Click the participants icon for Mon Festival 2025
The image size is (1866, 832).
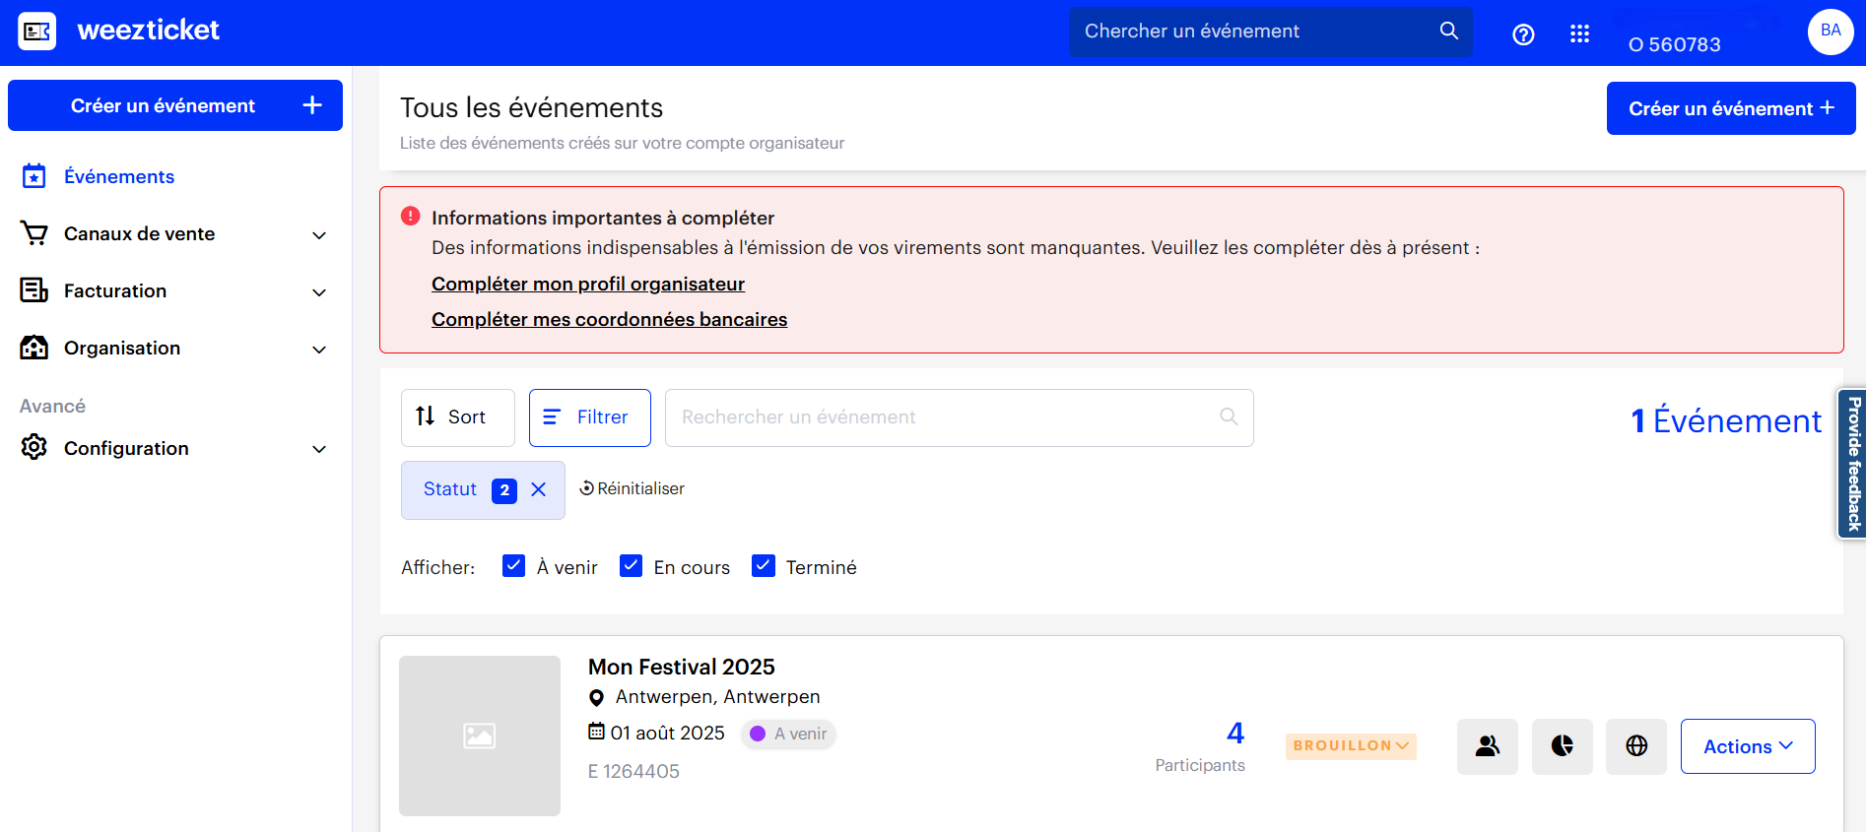(1487, 746)
